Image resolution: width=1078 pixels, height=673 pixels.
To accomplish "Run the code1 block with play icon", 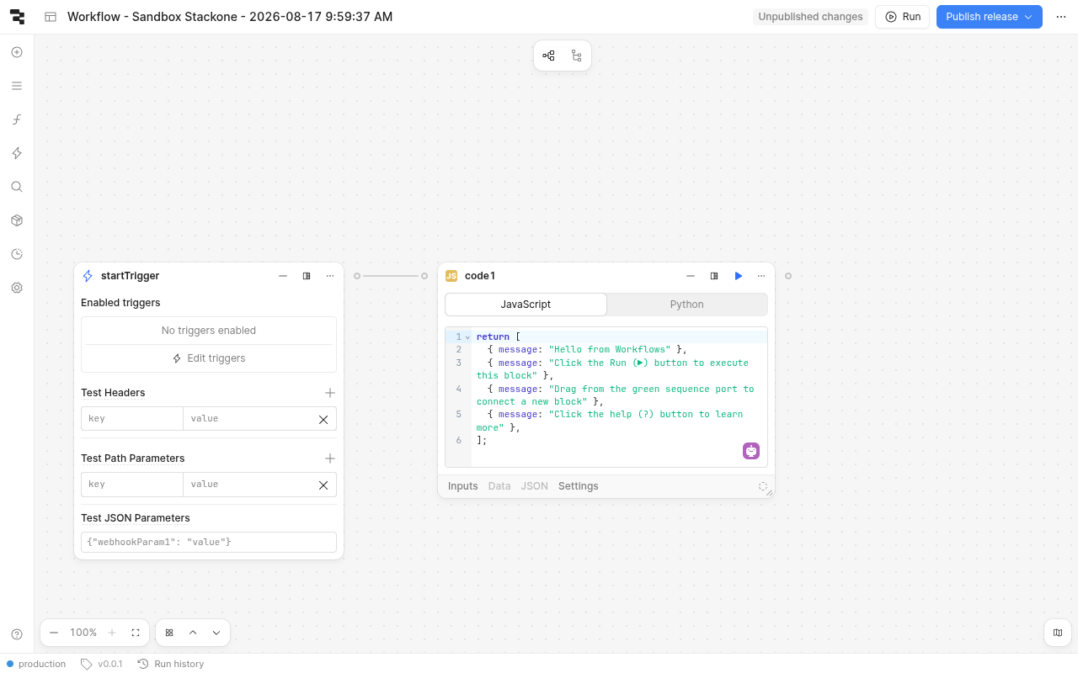I will point(739,276).
